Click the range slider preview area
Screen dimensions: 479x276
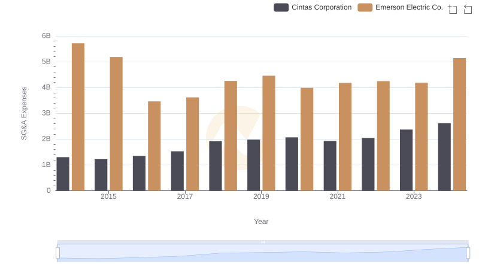coord(263,253)
